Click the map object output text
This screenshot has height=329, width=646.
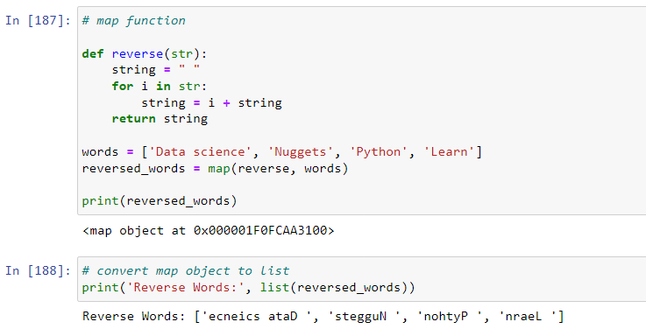(209, 230)
